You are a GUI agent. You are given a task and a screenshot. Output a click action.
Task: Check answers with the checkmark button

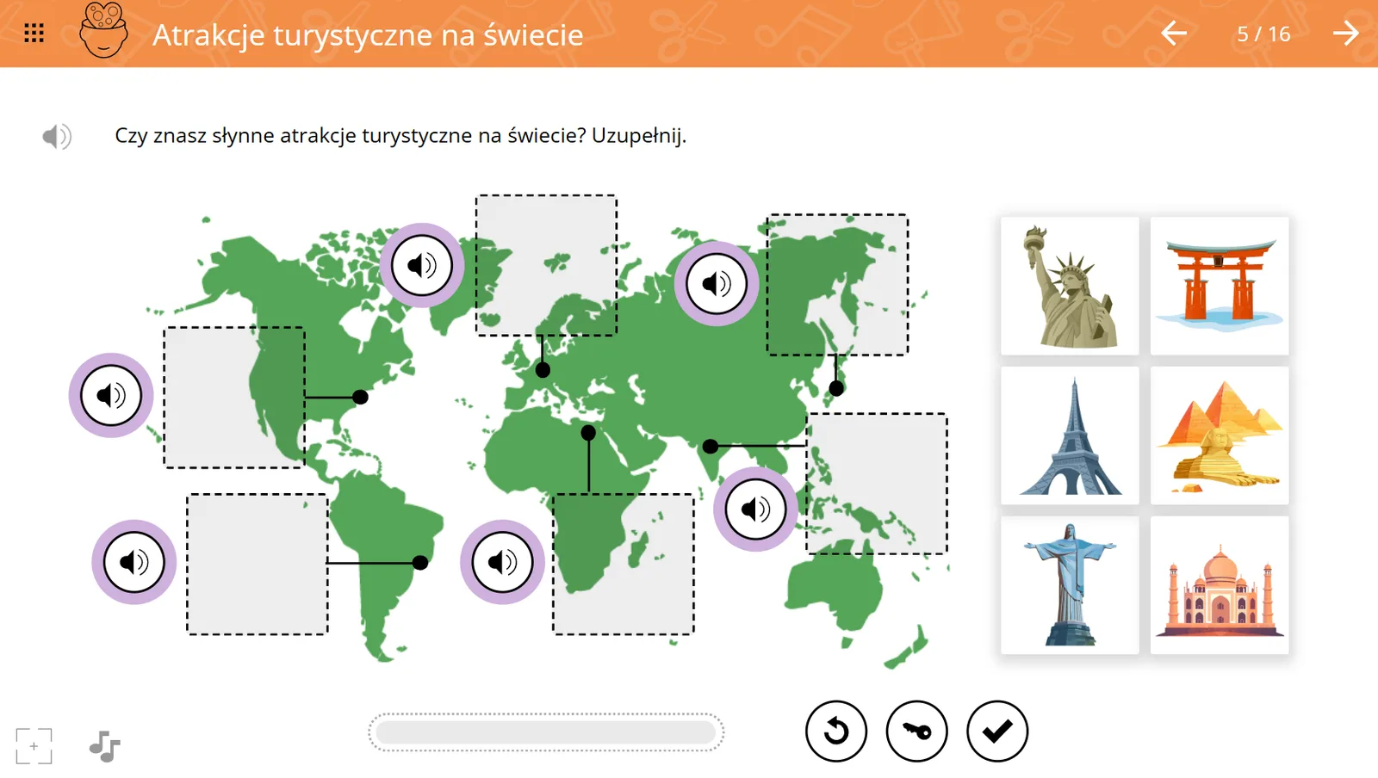(x=997, y=732)
